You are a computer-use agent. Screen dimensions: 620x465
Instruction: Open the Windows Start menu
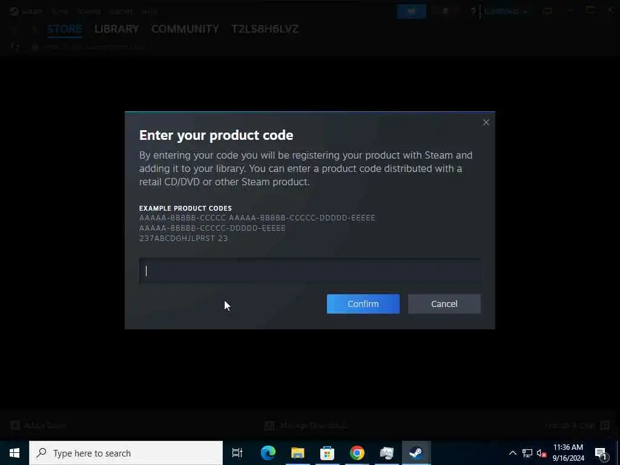pos(15,453)
